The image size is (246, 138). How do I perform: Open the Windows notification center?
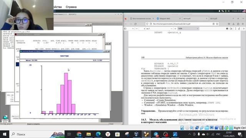pyautogui.click(x=240, y=134)
